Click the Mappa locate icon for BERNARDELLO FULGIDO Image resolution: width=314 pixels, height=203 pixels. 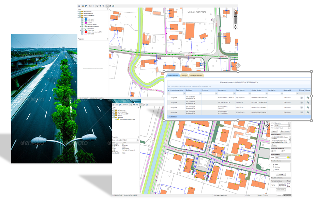point(308,107)
